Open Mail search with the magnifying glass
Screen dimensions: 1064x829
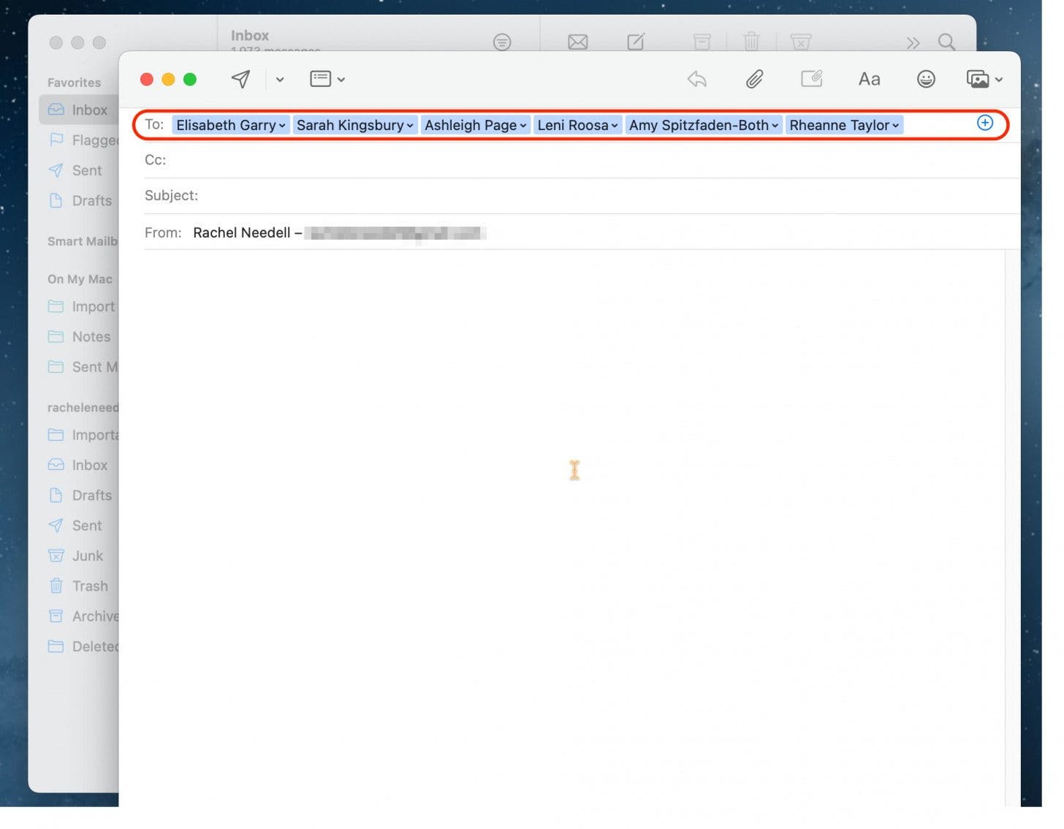click(x=946, y=42)
